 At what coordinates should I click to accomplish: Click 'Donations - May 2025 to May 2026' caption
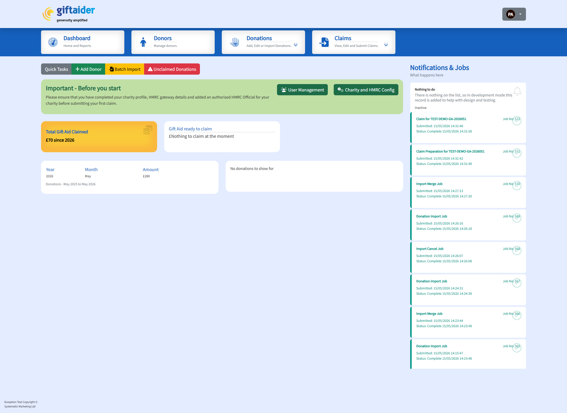click(71, 184)
